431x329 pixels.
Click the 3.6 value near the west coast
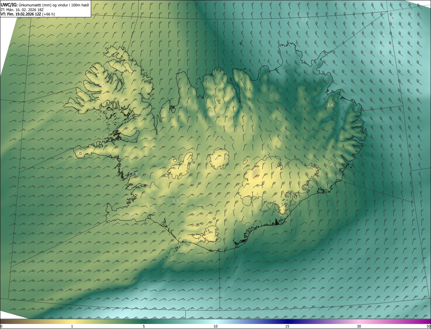pyautogui.click(x=134, y=174)
